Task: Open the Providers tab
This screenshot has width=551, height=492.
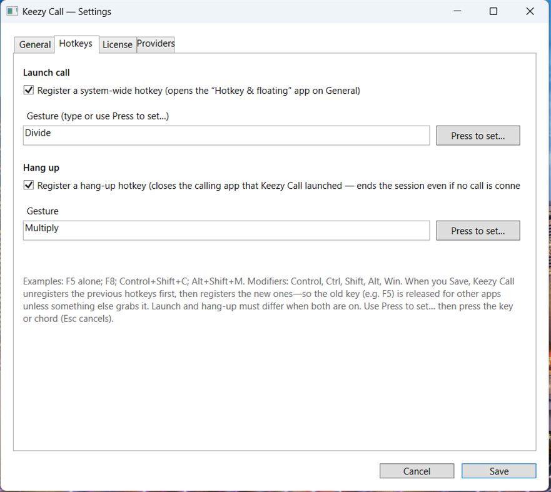Action: coord(155,44)
